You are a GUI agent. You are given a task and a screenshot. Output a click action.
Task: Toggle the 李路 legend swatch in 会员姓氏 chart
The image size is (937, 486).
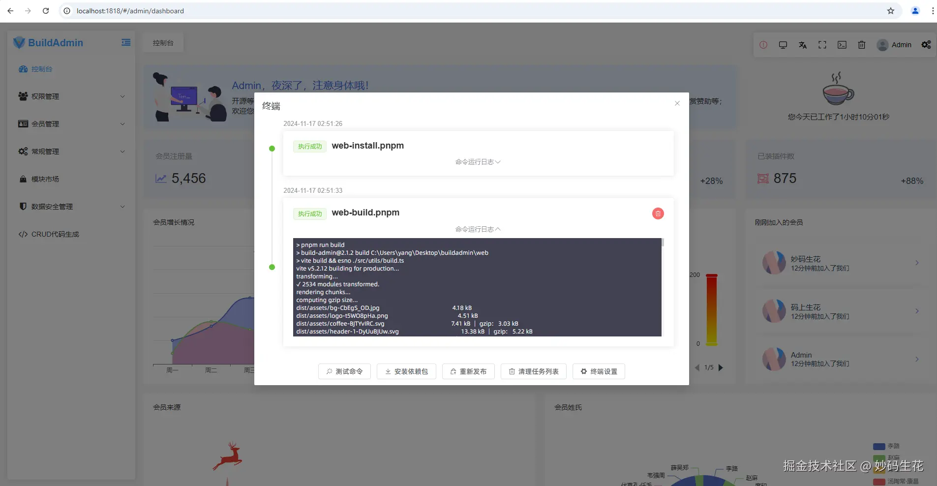tap(879, 446)
